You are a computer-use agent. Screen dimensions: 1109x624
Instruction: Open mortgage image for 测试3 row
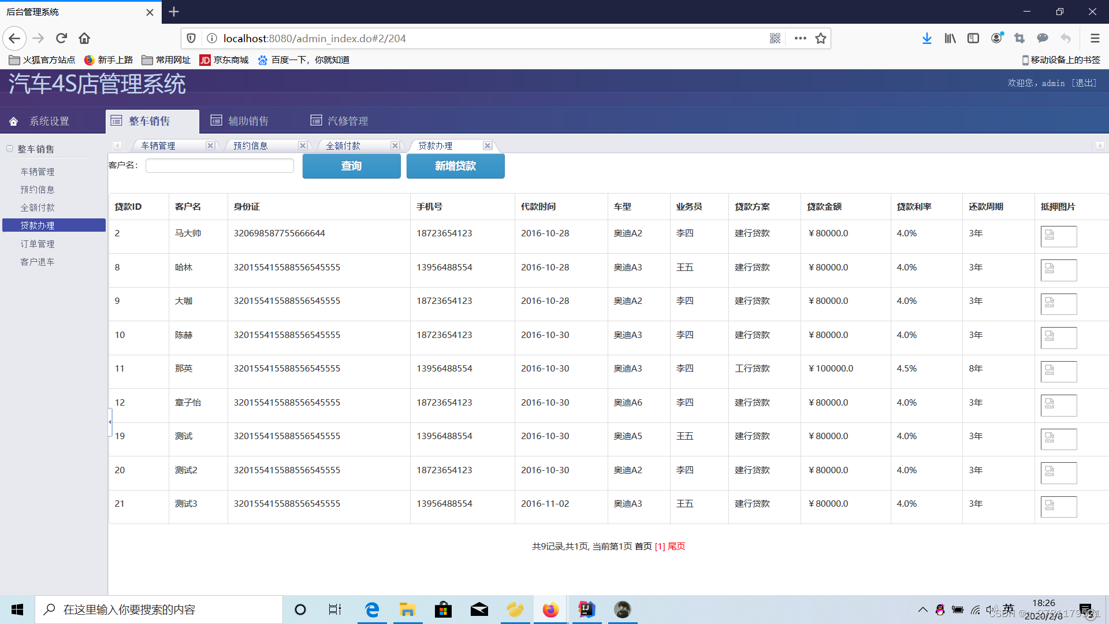(1058, 507)
